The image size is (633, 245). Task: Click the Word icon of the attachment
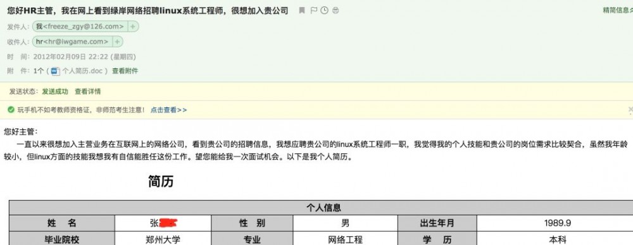tap(56, 71)
